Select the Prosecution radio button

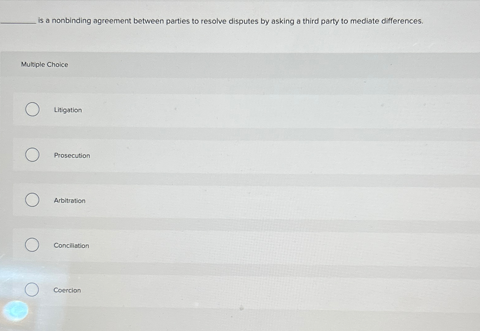32,155
